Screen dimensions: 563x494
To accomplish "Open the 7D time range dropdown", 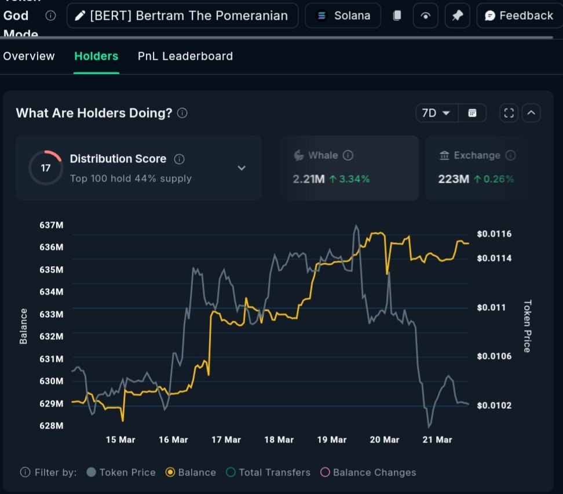I will click(x=437, y=113).
